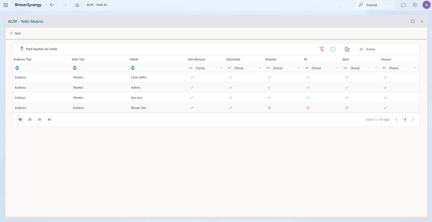The image size is (432, 222).
Task: Select the Bimser Test row
Action: [216, 108]
